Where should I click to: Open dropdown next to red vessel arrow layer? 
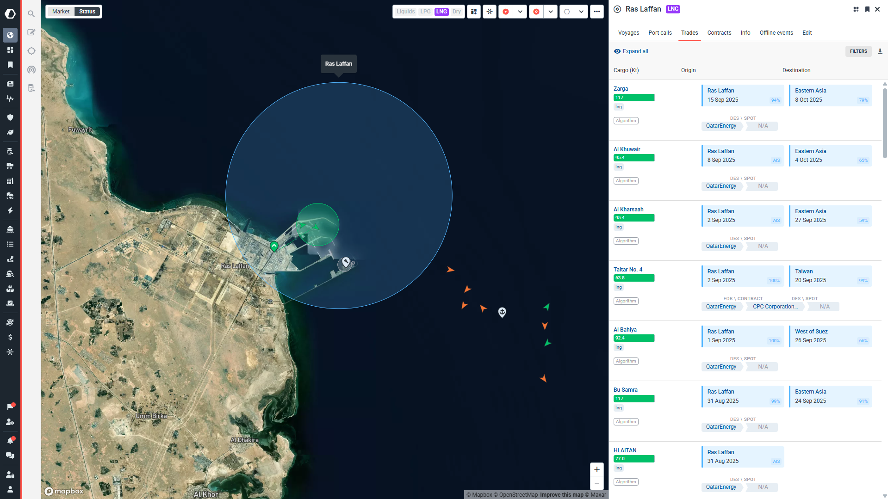[x=520, y=12]
